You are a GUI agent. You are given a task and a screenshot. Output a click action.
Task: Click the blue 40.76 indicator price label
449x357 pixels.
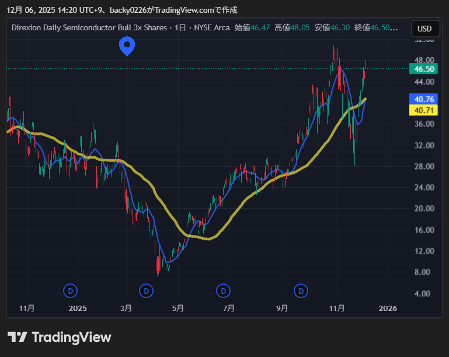[423, 99]
